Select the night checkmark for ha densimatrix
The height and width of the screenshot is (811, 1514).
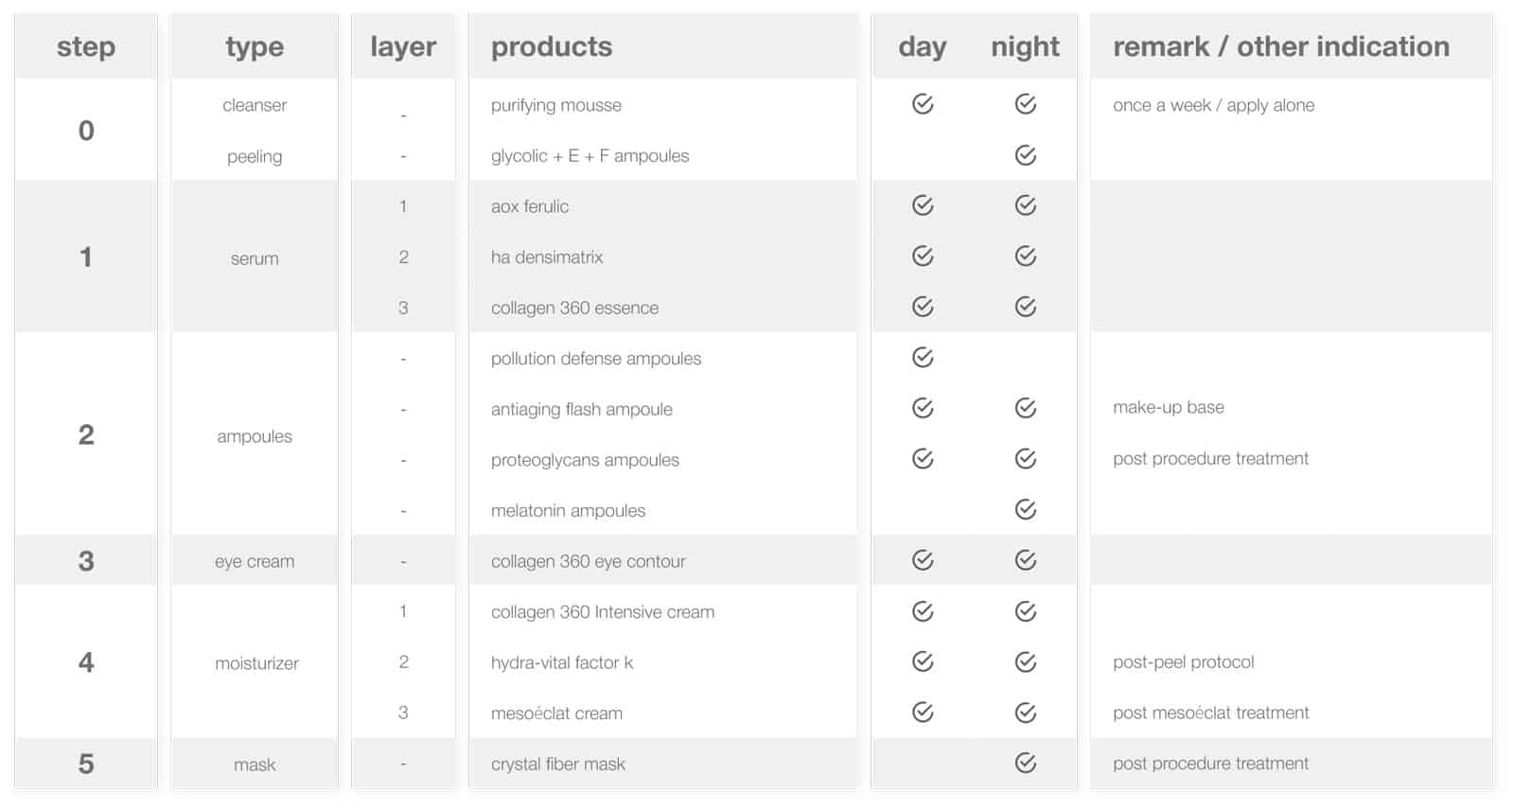[1025, 256]
